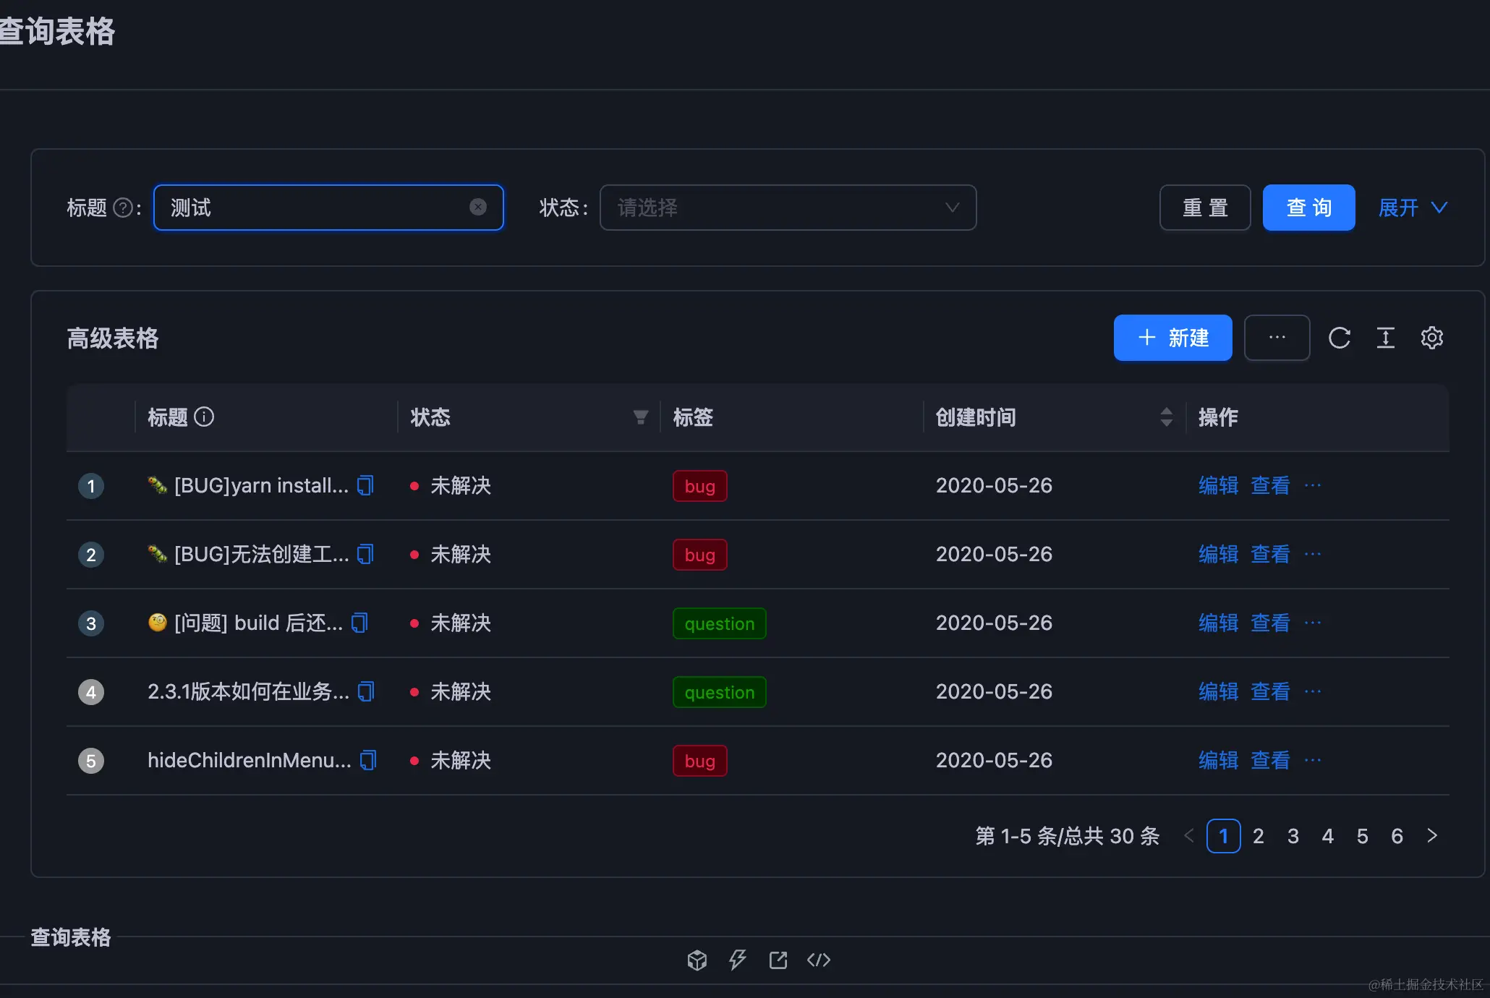The height and width of the screenshot is (998, 1490).
Task: Open demo in new window icon
Action: click(778, 960)
